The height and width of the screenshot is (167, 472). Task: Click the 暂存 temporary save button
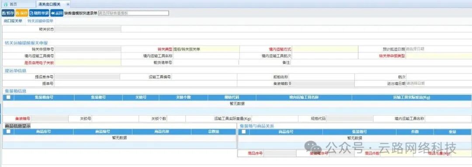click(8, 13)
